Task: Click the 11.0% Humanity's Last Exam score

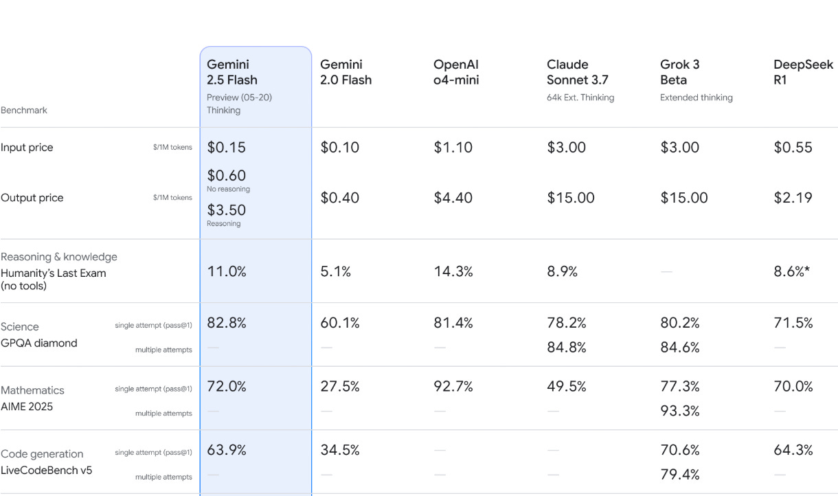Action: (227, 271)
